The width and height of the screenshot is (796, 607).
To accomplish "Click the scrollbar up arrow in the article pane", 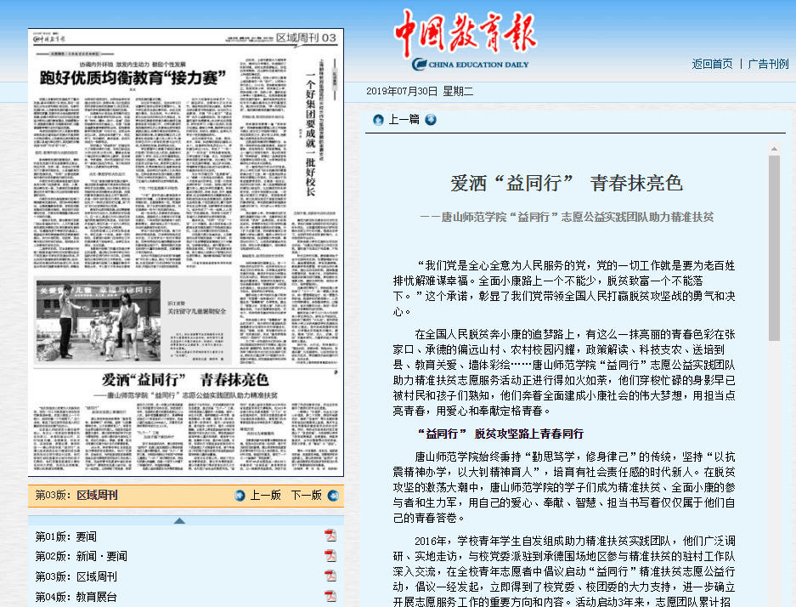I will click(x=773, y=148).
